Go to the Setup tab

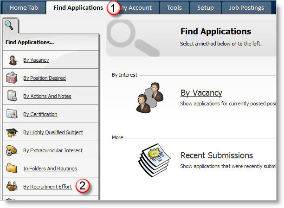point(206,8)
